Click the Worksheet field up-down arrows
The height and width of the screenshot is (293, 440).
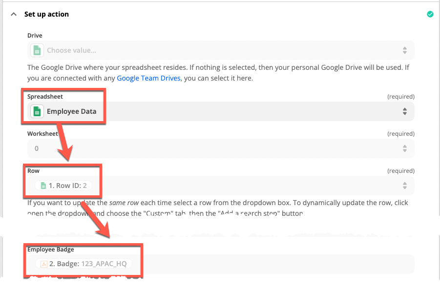click(x=404, y=148)
